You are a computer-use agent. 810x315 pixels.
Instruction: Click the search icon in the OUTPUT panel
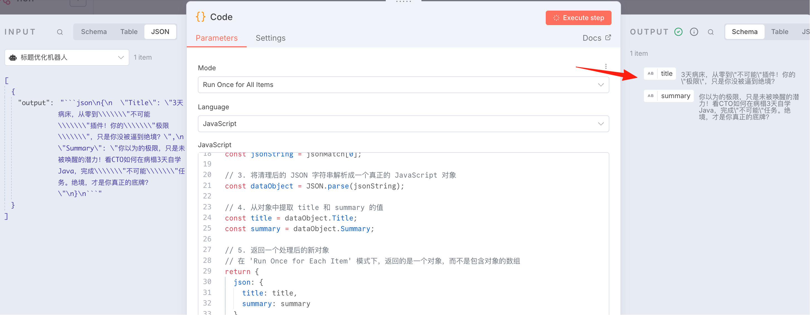pos(711,32)
